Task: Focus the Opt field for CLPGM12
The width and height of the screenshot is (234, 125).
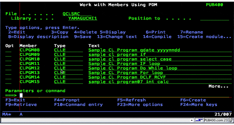Action: [x=8, y=68]
